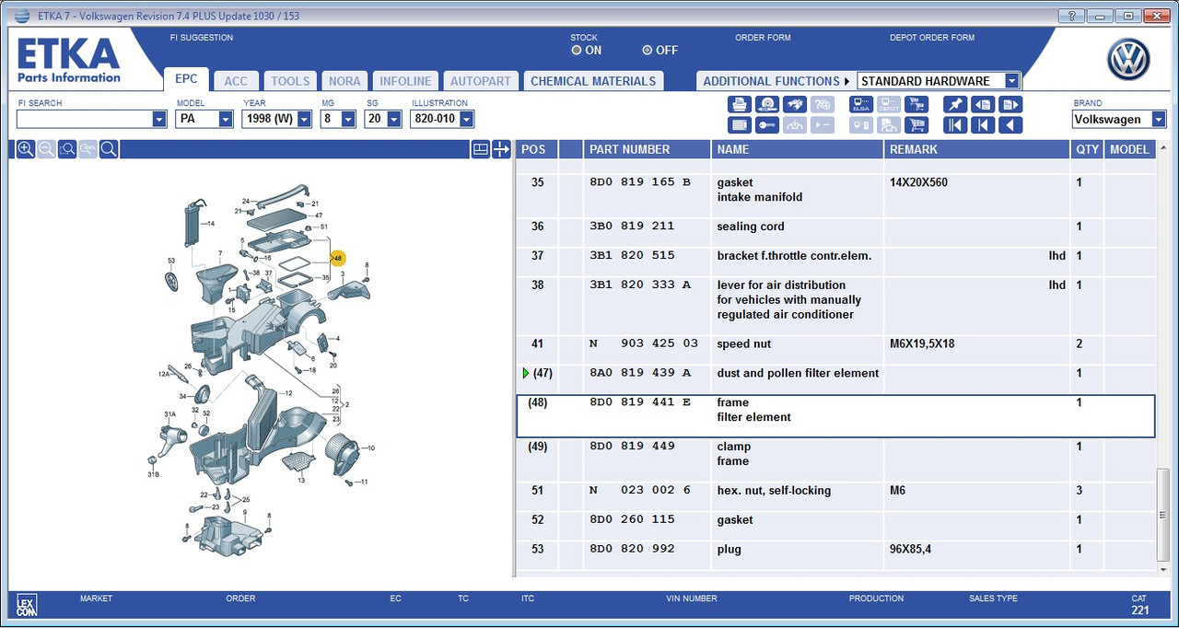Open the YEAR dropdown showing 1998 (W)
1179x628 pixels.
[304, 120]
